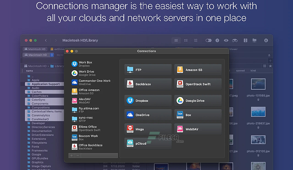Select the Frameworks folder row

[x=45, y=151]
